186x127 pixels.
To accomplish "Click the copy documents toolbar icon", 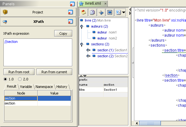I will 92,13.
